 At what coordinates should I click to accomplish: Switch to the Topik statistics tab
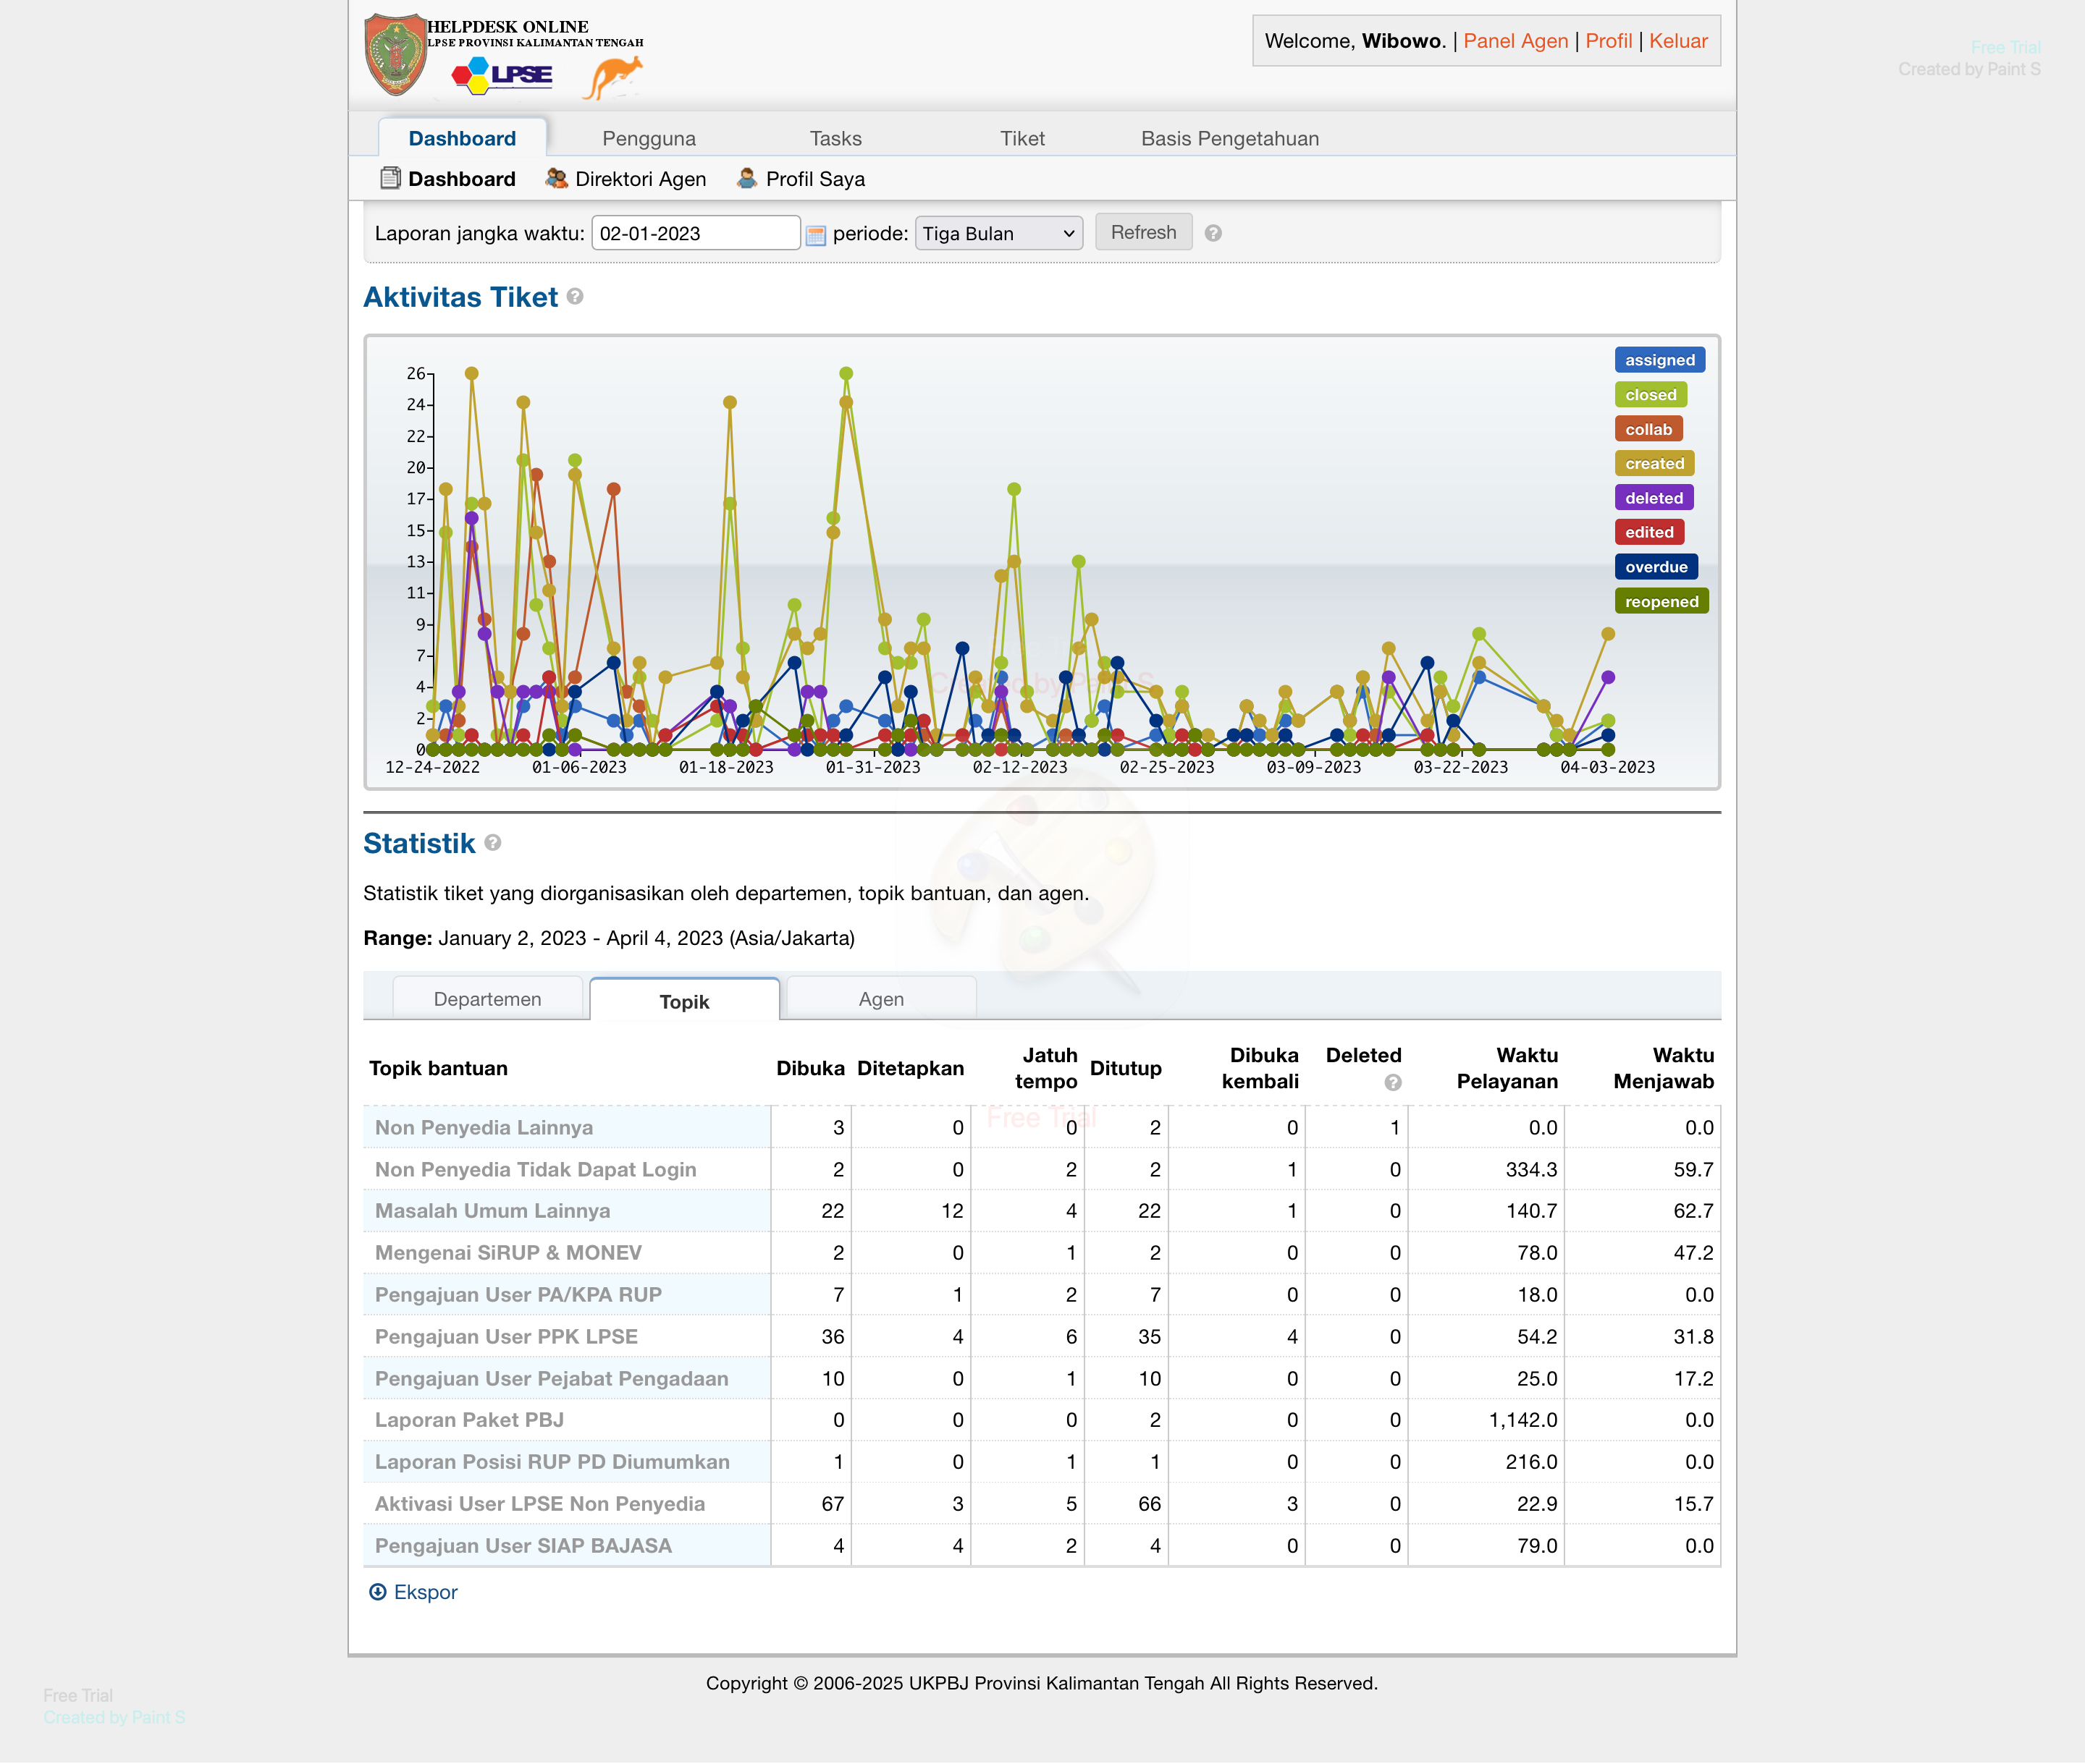point(684,1001)
